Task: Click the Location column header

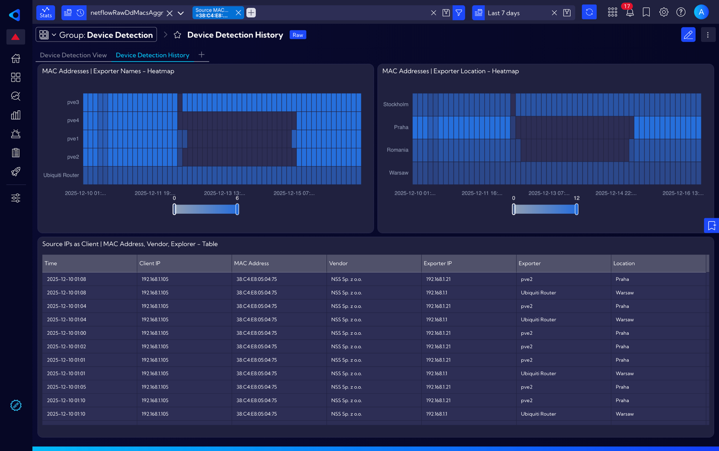Action: [658, 263]
